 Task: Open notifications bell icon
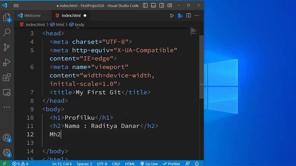point(197,164)
